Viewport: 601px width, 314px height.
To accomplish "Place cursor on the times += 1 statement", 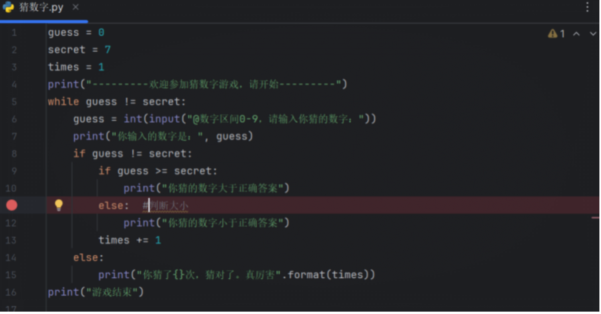I will 130,240.
